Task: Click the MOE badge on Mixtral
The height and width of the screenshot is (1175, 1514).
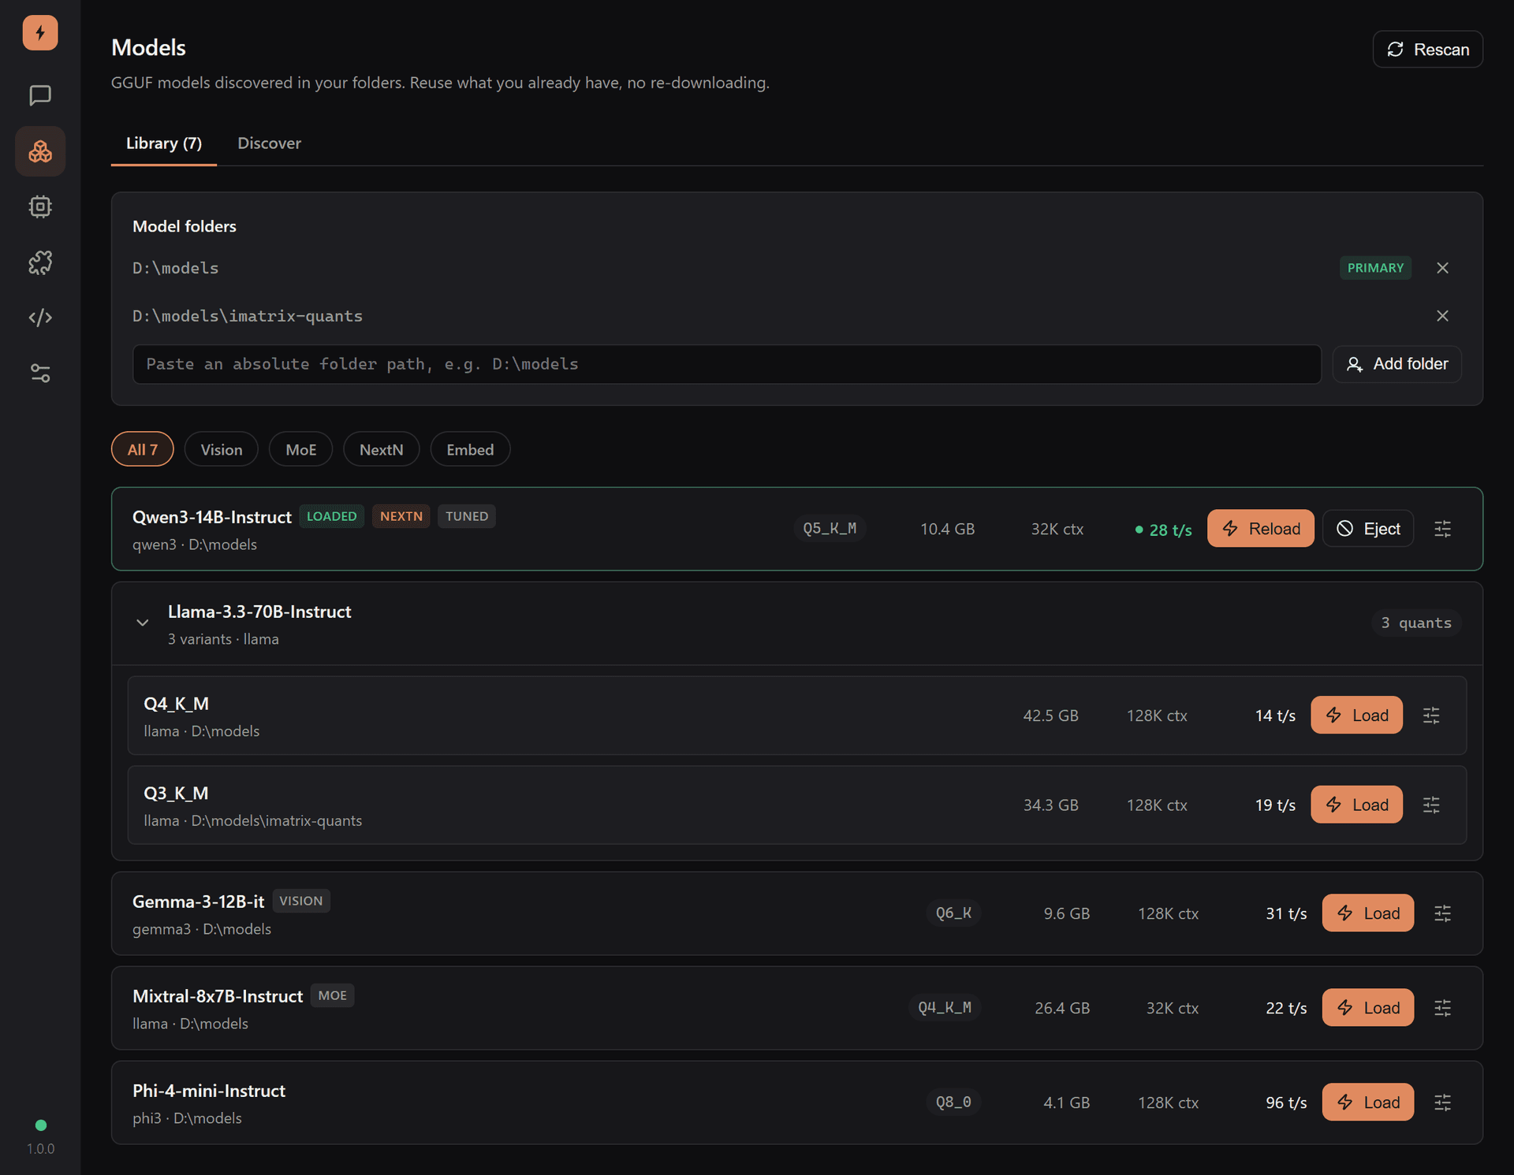Action: pyautogui.click(x=332, y=995)
